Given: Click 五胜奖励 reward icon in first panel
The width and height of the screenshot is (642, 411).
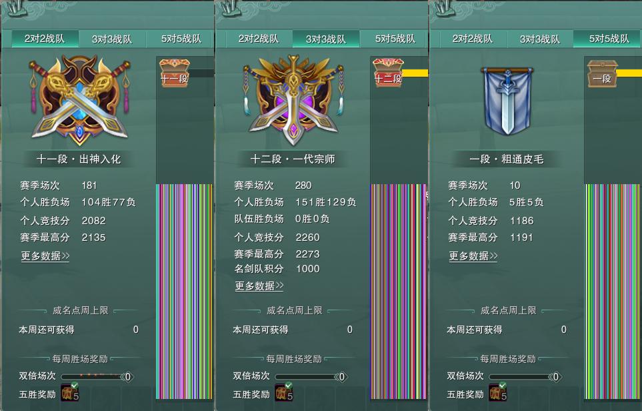Looking at the screenshot, I should (69, 392).
